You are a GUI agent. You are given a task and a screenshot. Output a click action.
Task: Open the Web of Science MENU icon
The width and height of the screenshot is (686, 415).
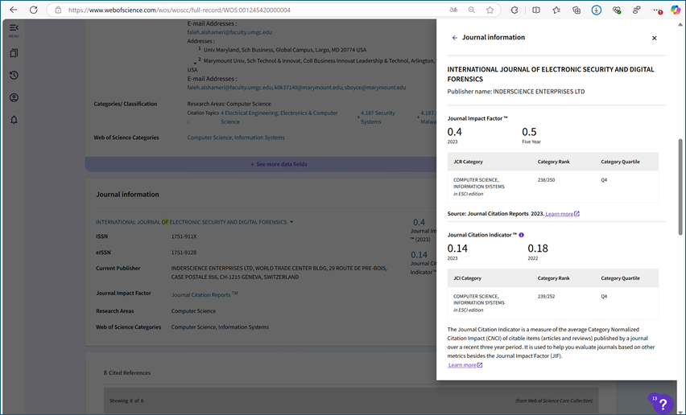(x=14, y=30)
